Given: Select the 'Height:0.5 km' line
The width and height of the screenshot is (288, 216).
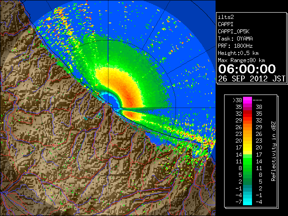Looking at the screenshot, I should coord(238,53).
